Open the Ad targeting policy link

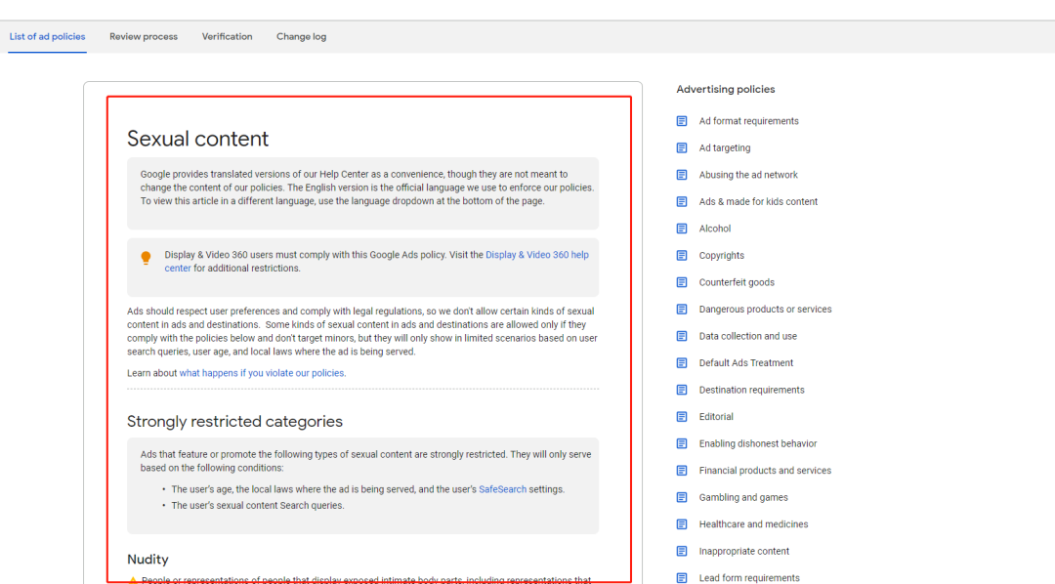pyautogui.click(x=724, y=148)
